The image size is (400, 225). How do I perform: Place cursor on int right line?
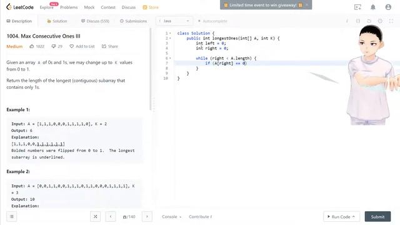click(x=212, y=48)
